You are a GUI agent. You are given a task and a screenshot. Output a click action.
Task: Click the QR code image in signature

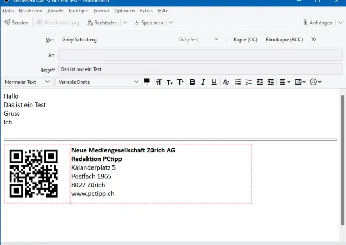coord(34,173)
